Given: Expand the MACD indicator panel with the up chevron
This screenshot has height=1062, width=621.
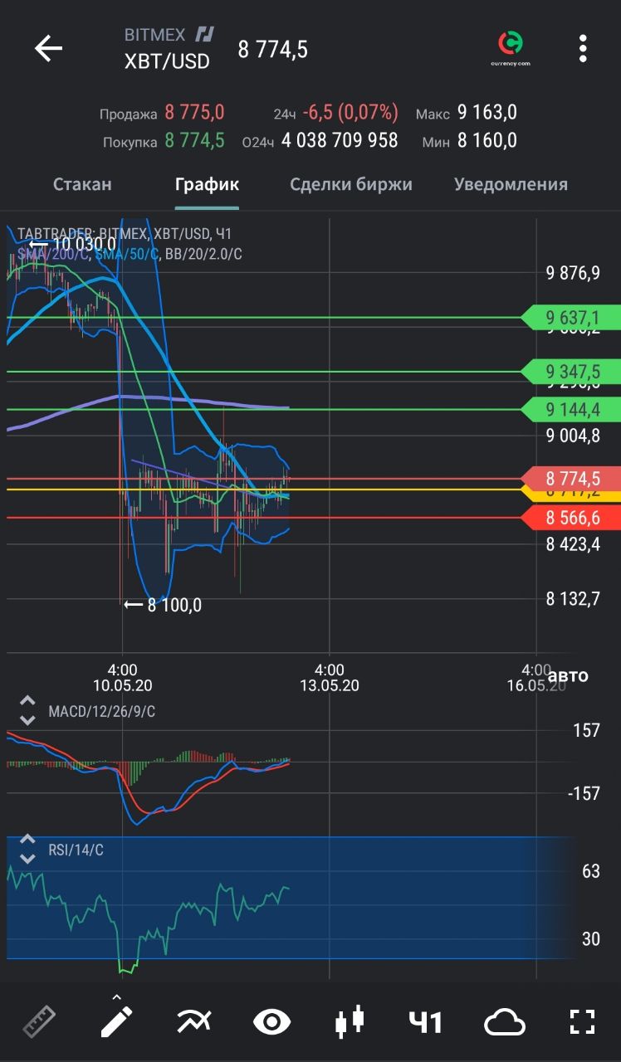Looking at the screenshot, I should coord(27,701).
